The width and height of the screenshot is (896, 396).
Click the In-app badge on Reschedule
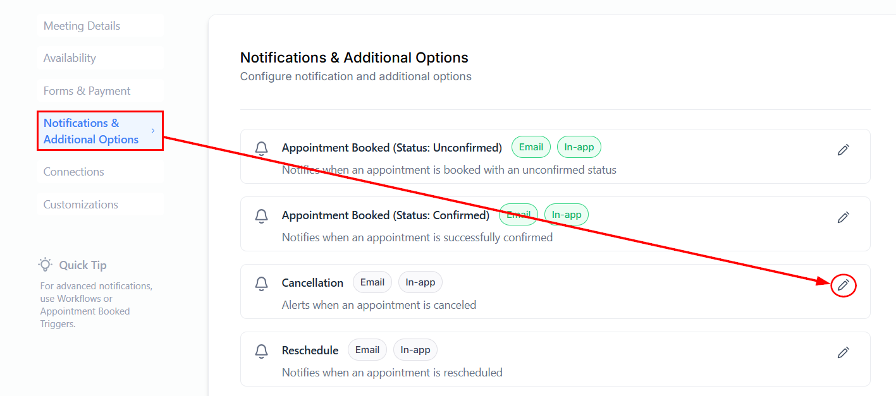pyautogui.click(x=415, y=350)
